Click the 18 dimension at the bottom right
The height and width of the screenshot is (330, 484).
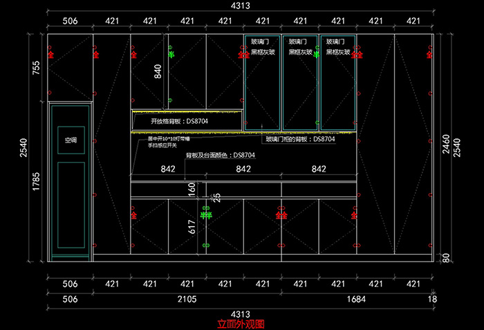click(x=433, y=299)
